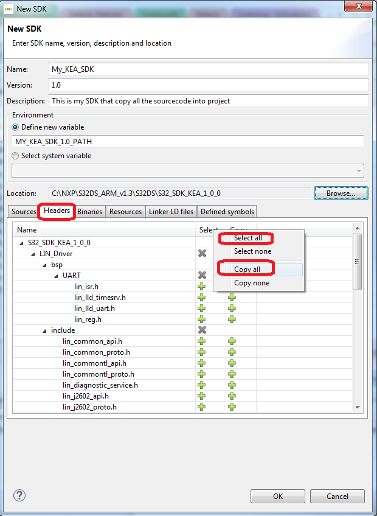
Task: Open the Linker LD files tab
Action: click(x=171, y=212)
